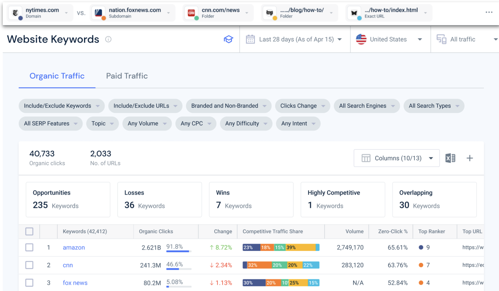
Task: Expand the Columns (10/13) dropdown
Action: click(x=396, y=158)
